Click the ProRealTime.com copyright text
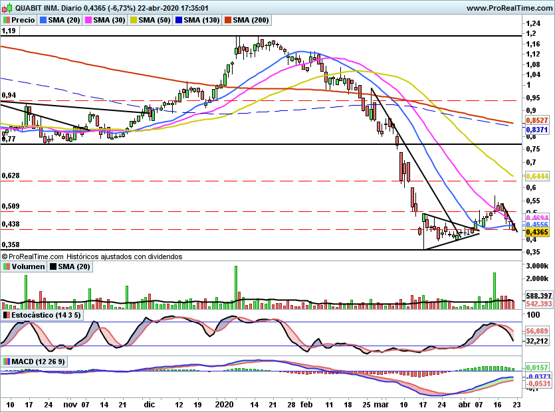This screenshot has height=412, width=555. [92, 257]
